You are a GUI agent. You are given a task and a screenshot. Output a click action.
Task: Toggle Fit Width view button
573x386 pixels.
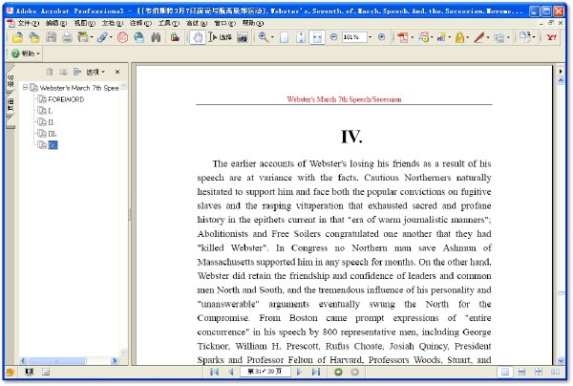pyautogui.click(x=317, y=37)
